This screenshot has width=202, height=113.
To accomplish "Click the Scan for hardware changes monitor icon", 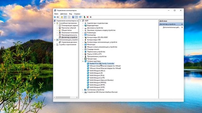I will coord(80,17).
